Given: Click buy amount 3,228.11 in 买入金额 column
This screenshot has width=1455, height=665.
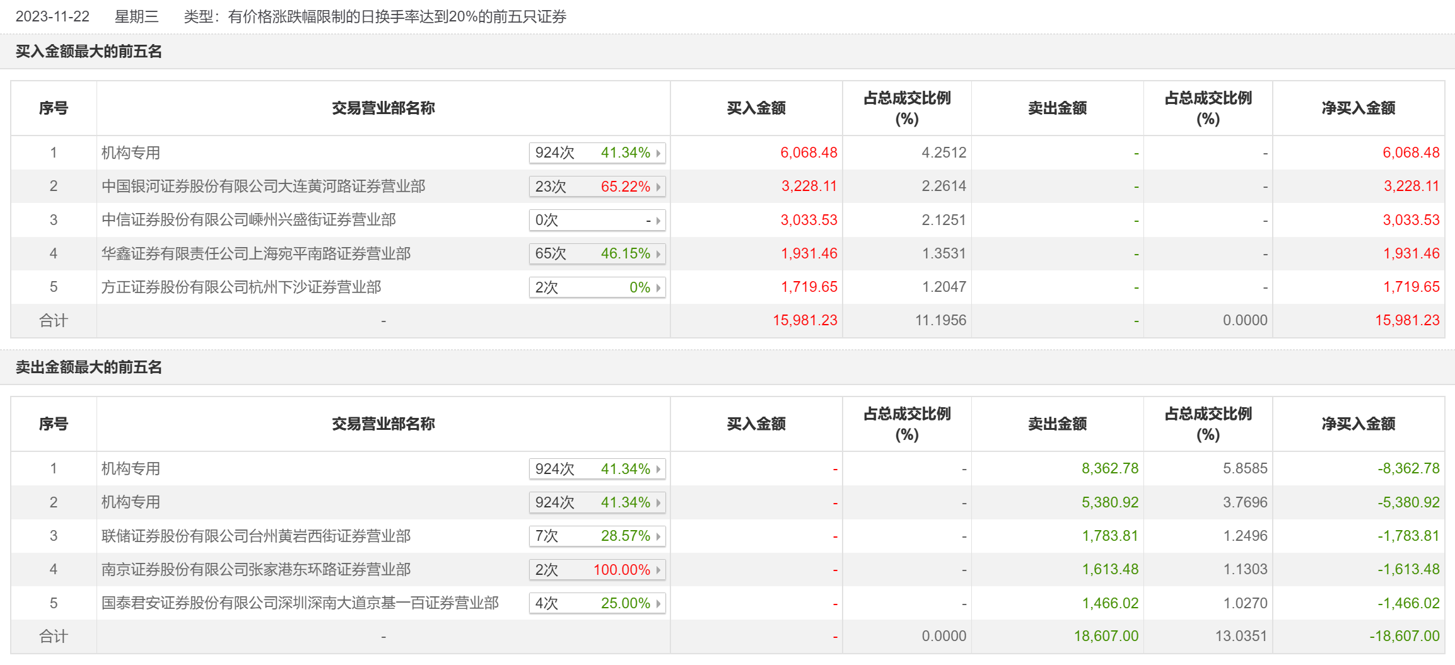Looking at the screenshot, I should 809,186.
